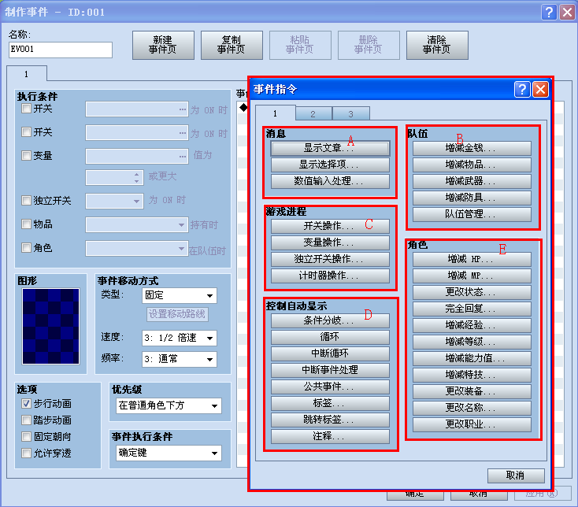The image size is (578, 507).
Task: Open the 类型 dropdown showing 固定
Action: click(x=180, y=295)
